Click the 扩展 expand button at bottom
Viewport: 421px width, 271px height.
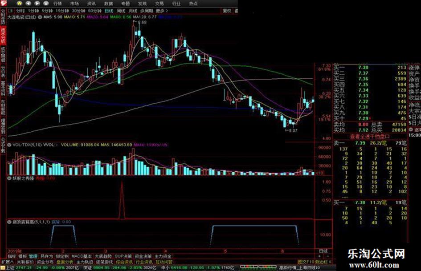(8, 262)
